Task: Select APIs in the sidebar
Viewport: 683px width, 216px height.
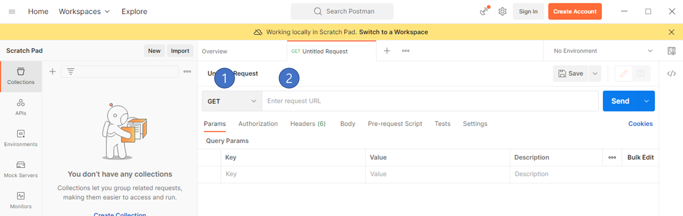Action: click(21, 107)
